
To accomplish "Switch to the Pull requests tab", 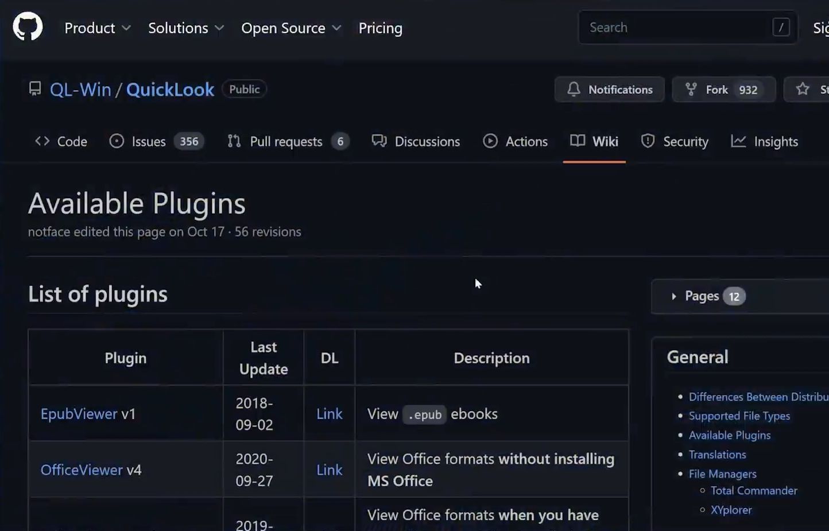I will [288, 141].
